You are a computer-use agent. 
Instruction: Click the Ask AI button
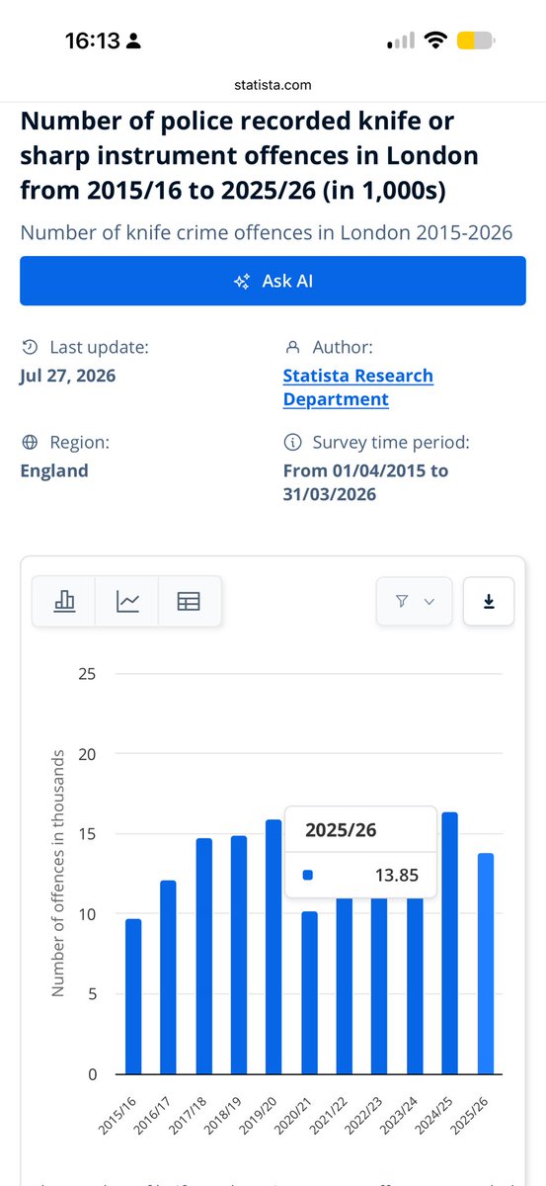pyautogui.click(x=273, y=281)
